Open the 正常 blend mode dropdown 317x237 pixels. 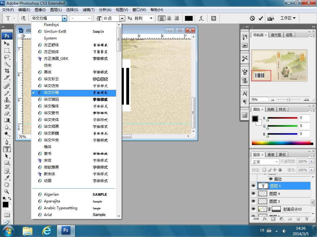pyautogui.click(x=276, y=162)
